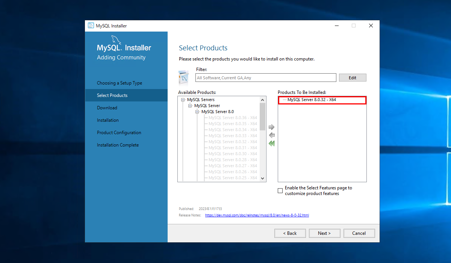The image size is (451, 263).
Task: Click the 'Adding Community' subtitle text
Action: click(121, 57)
